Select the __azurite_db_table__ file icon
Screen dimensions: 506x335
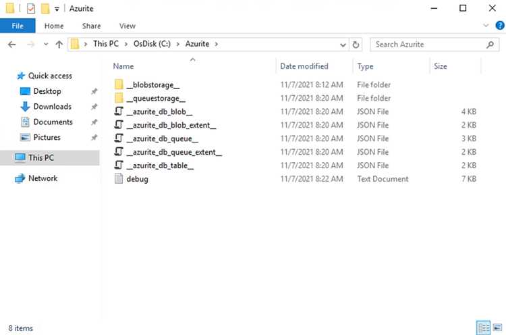[x=119, y=165]
